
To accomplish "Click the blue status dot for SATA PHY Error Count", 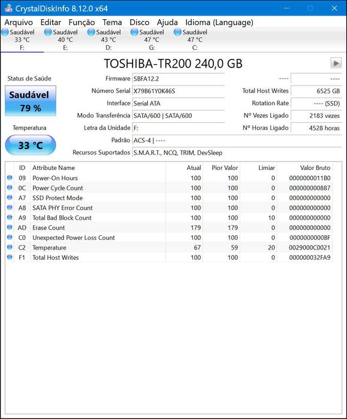I will [10, 207].
